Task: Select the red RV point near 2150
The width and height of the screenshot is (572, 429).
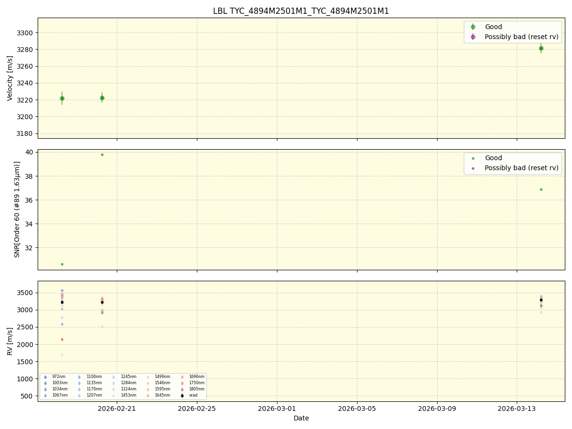Action: 62,339
